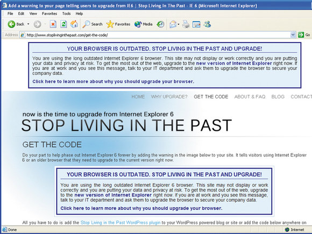This screenshot has width=312, height=234.
Task: Open the Messenger people icon
Action: [x=207, y=24]
